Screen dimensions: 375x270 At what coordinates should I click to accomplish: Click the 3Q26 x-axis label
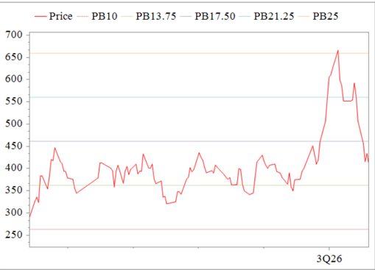click(329, 259)
